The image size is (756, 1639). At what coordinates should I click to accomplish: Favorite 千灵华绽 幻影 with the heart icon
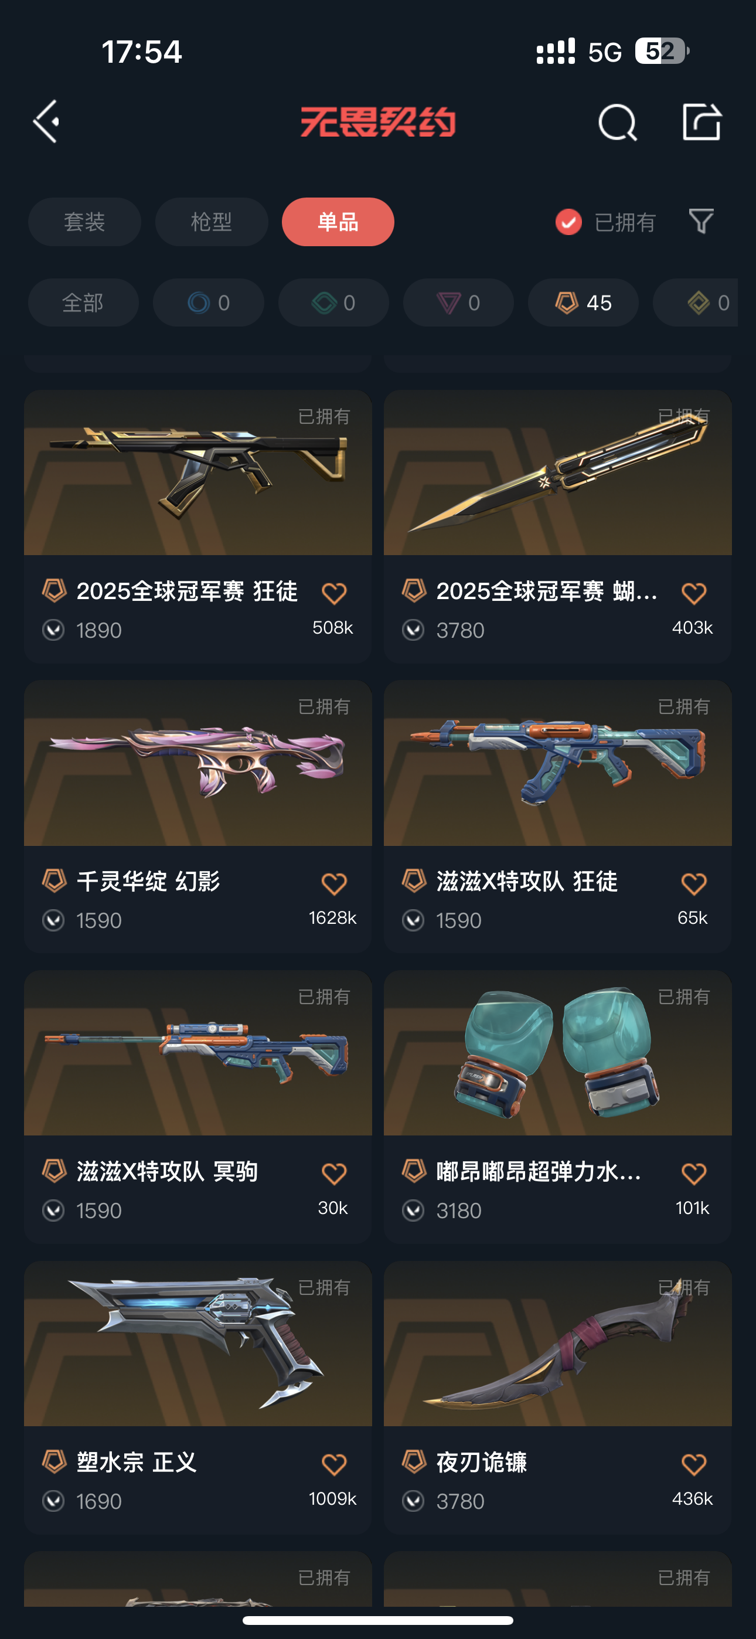point(334,883)
